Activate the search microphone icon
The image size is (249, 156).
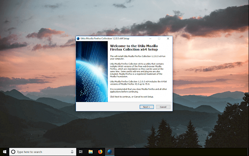(72, 152)
